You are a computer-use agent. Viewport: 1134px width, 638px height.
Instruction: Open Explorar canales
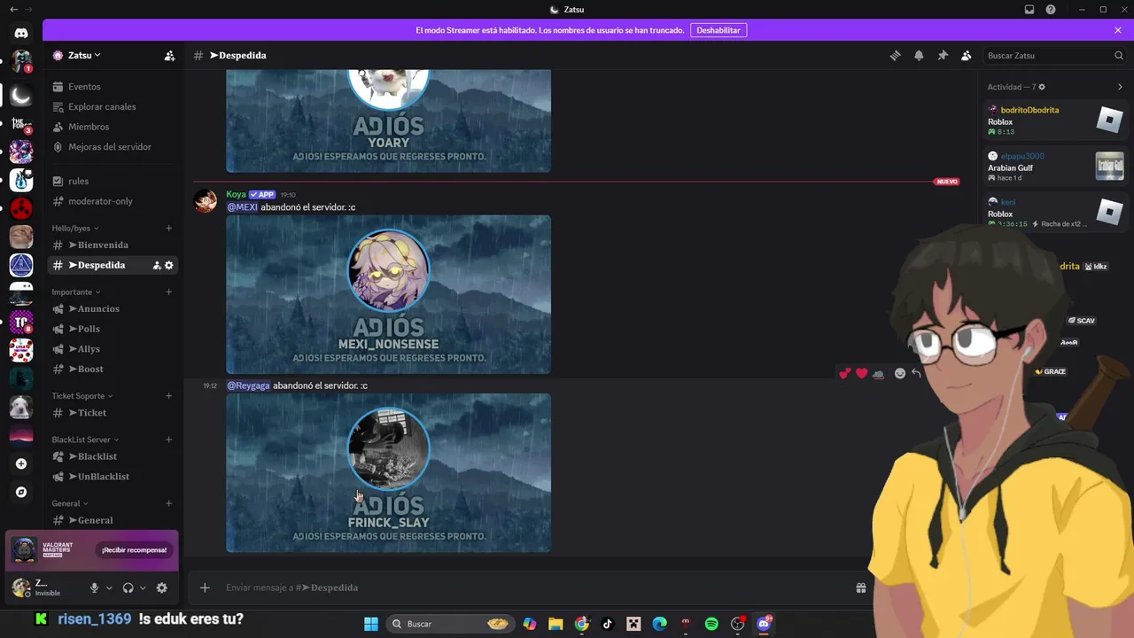coord(113,106)
